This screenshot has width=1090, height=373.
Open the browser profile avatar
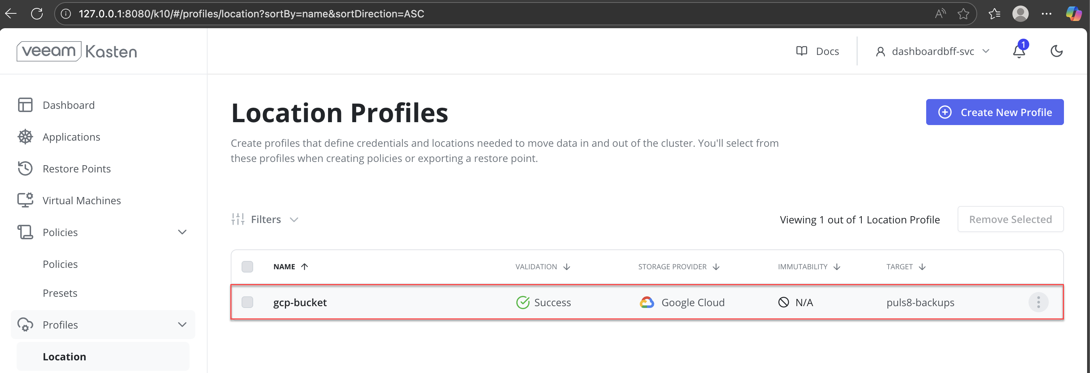pyautogui.click(x=1020, y=13)
